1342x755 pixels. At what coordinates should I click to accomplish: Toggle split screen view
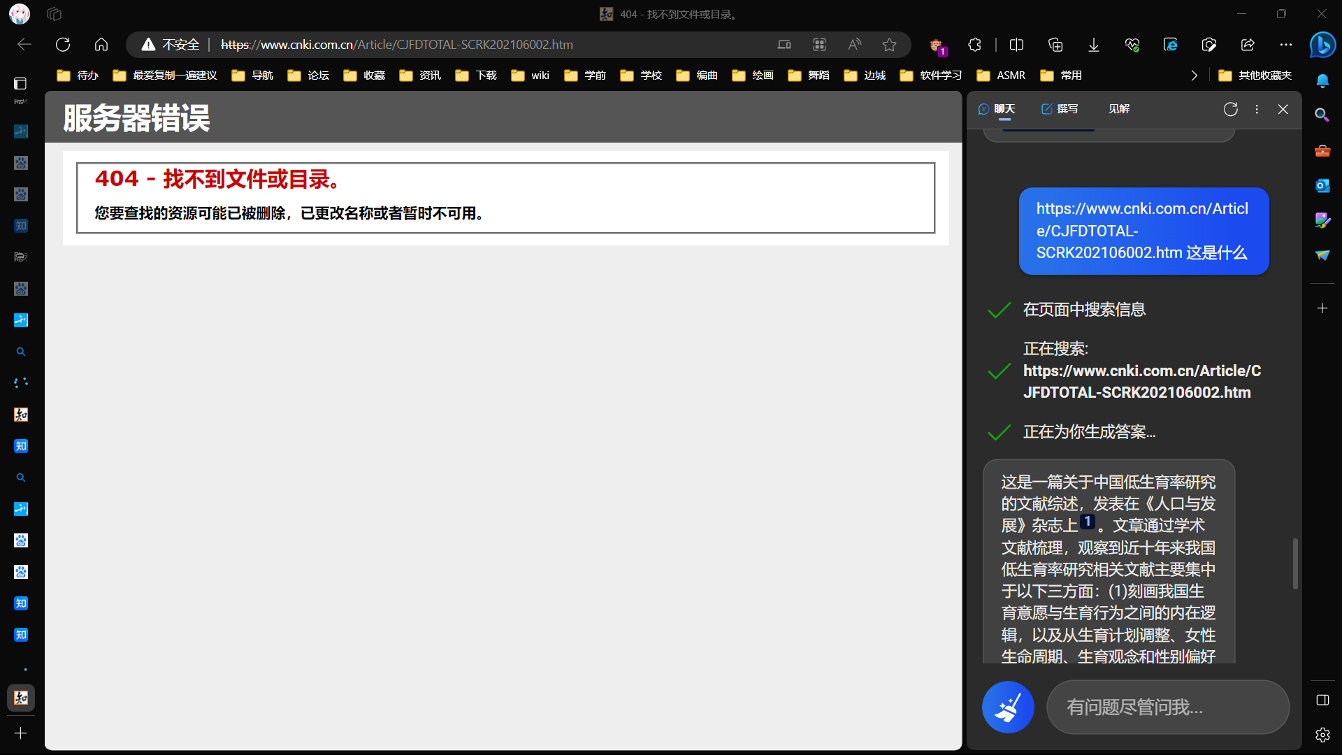coord(1017,45)
